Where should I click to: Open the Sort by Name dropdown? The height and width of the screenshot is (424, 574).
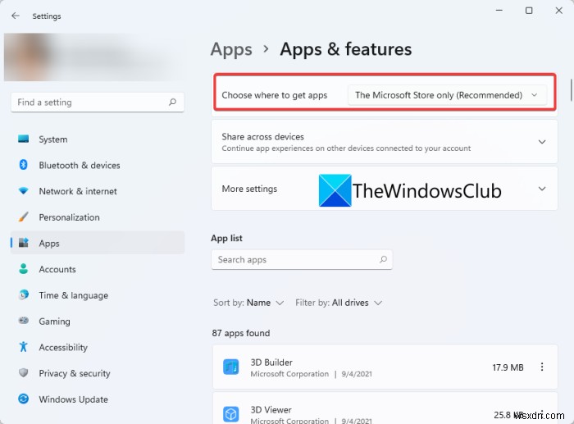pyautogui.click(x=248, y=303)
